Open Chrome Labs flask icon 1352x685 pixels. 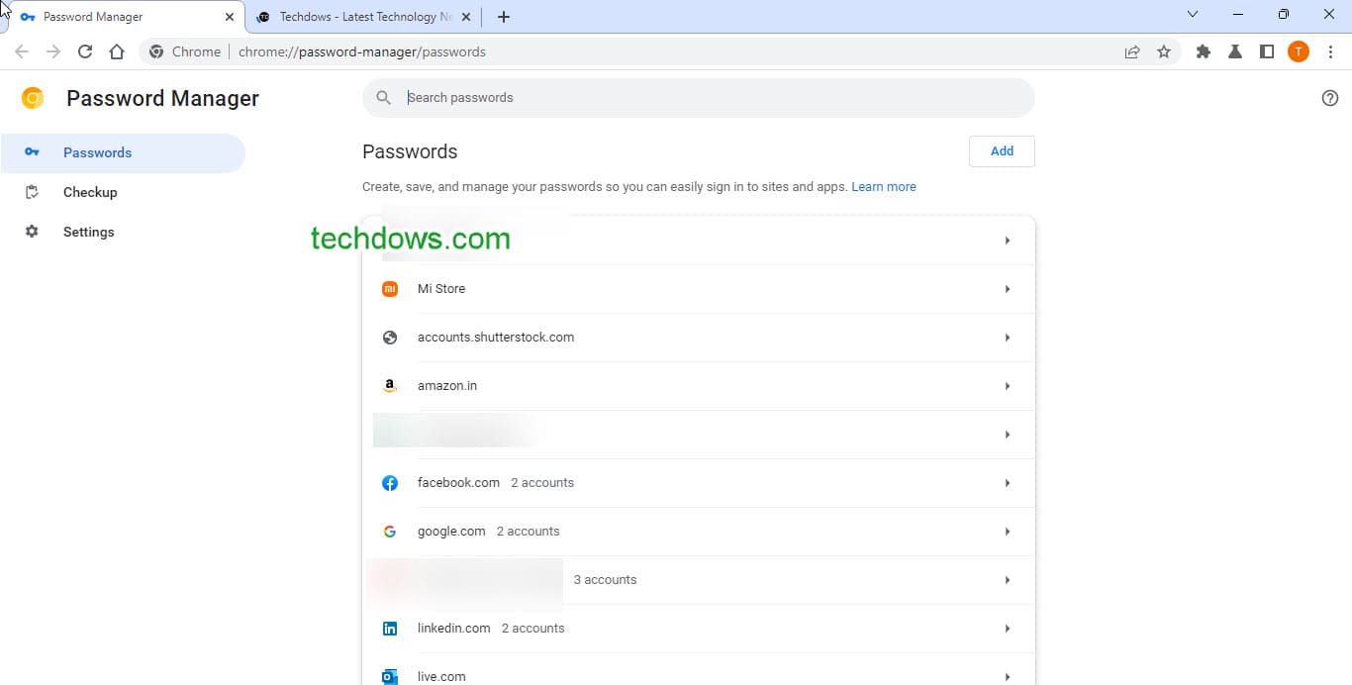point(1235,51)
